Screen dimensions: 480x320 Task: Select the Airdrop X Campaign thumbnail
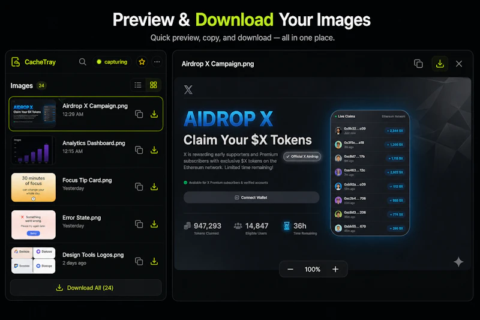point(34,113)
